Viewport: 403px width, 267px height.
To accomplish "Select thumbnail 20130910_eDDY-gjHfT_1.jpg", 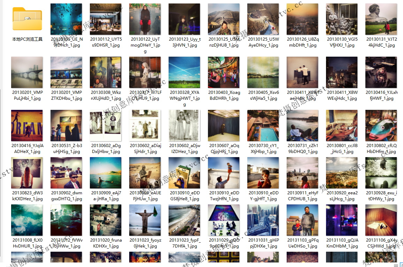I will 263,173.
